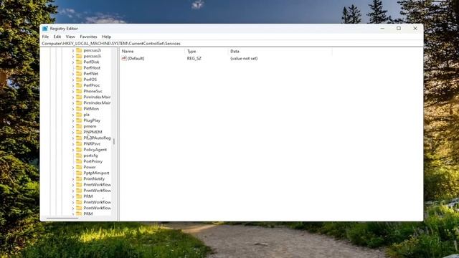Select the PNPMEM key label
This screenshot has width=459, height=258.
[93, 132]
